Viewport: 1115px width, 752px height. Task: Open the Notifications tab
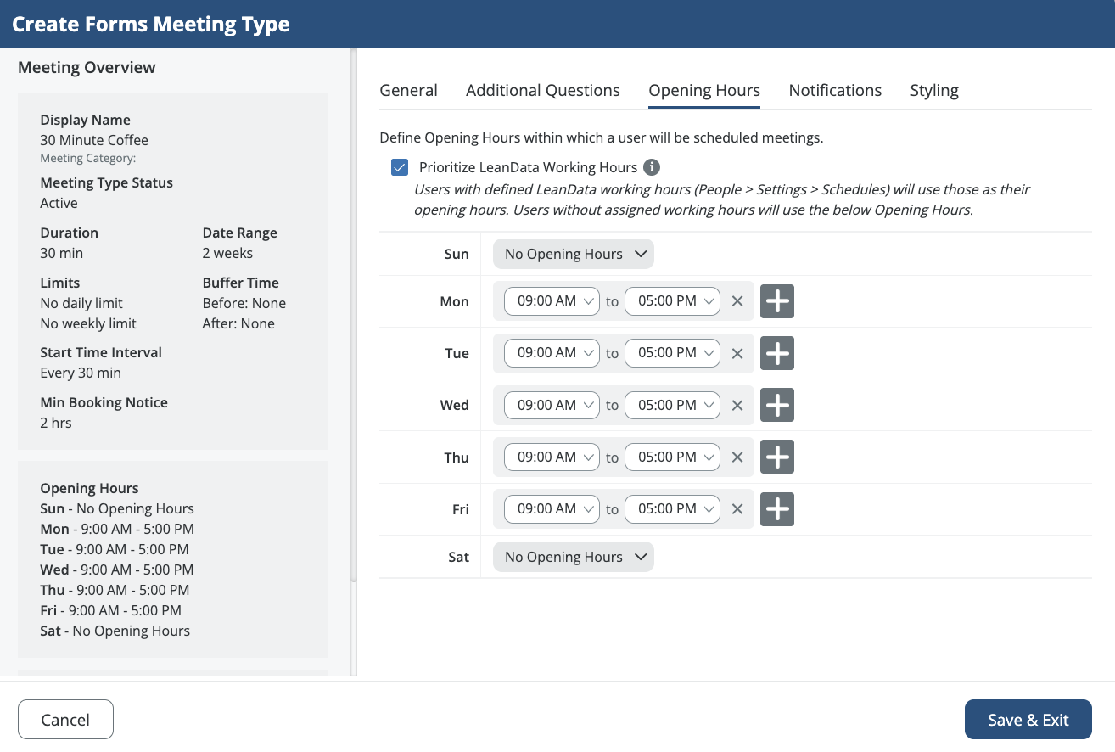click(835, 91)
